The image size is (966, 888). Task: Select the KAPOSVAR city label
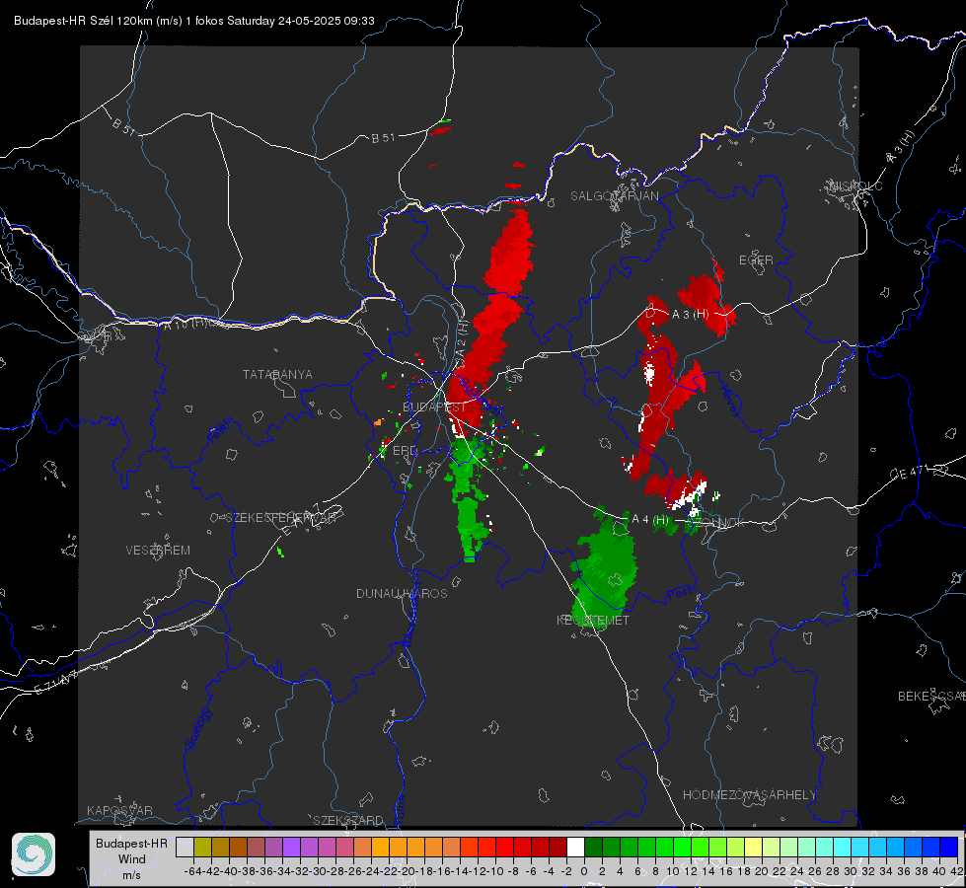[119, 810]
